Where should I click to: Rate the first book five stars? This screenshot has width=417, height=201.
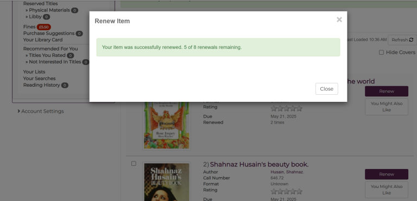299,108
